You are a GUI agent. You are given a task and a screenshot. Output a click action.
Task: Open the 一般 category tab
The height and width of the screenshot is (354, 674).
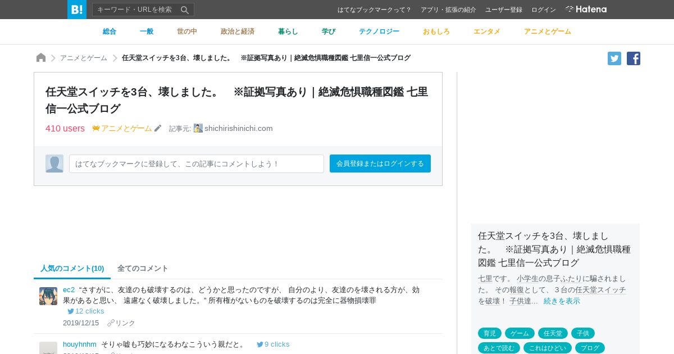pos(147,31)
